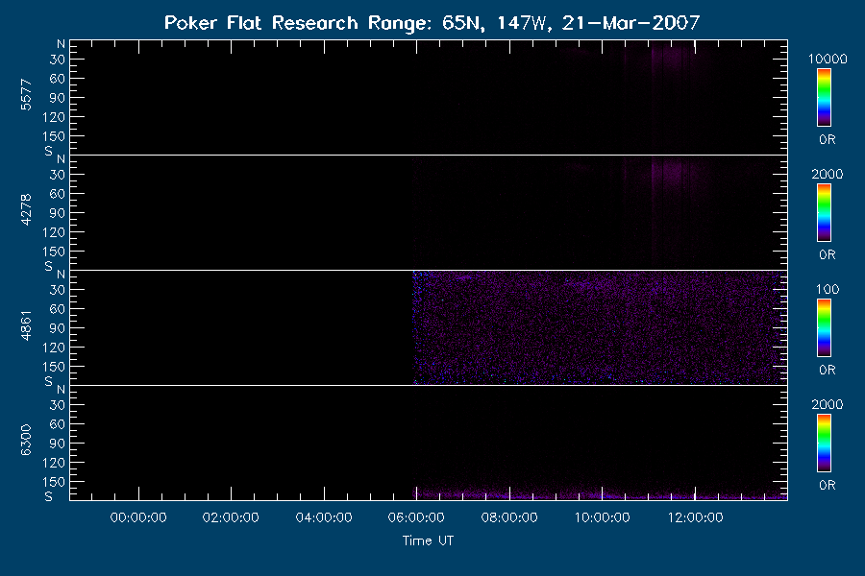The height and width of the screenshot is (576, 865).
Task: Click the 4861 panel axis label
Action: 26,325
